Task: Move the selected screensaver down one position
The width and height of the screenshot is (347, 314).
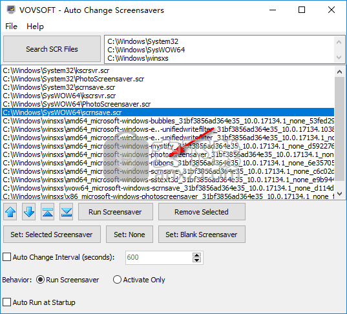Action: click(29, 212)
